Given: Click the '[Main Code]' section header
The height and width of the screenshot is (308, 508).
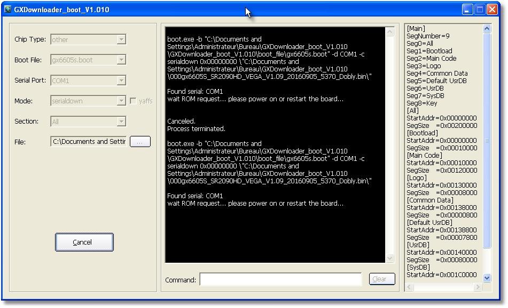Looking at the screenshot, I should pyautogui.click(x=425, y=155).
